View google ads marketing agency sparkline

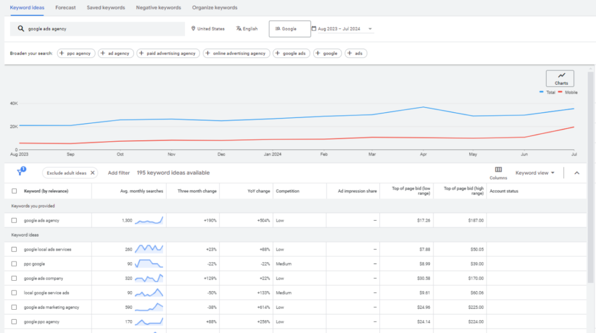pos(149,307)
